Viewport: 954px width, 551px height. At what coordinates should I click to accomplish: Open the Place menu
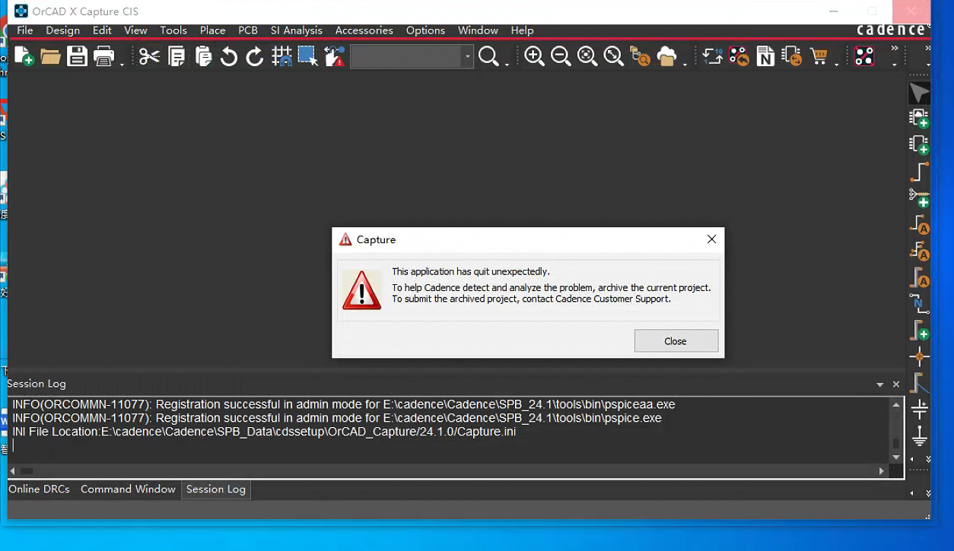(x=212, y=30)
